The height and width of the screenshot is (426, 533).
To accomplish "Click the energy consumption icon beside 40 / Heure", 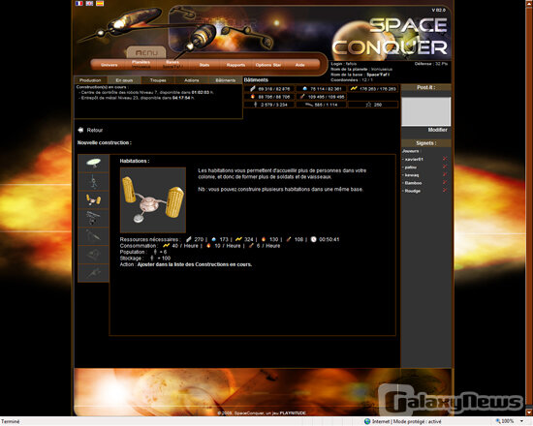I will coord(166,245).
